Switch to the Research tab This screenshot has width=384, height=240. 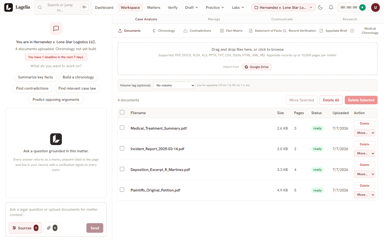350,19
